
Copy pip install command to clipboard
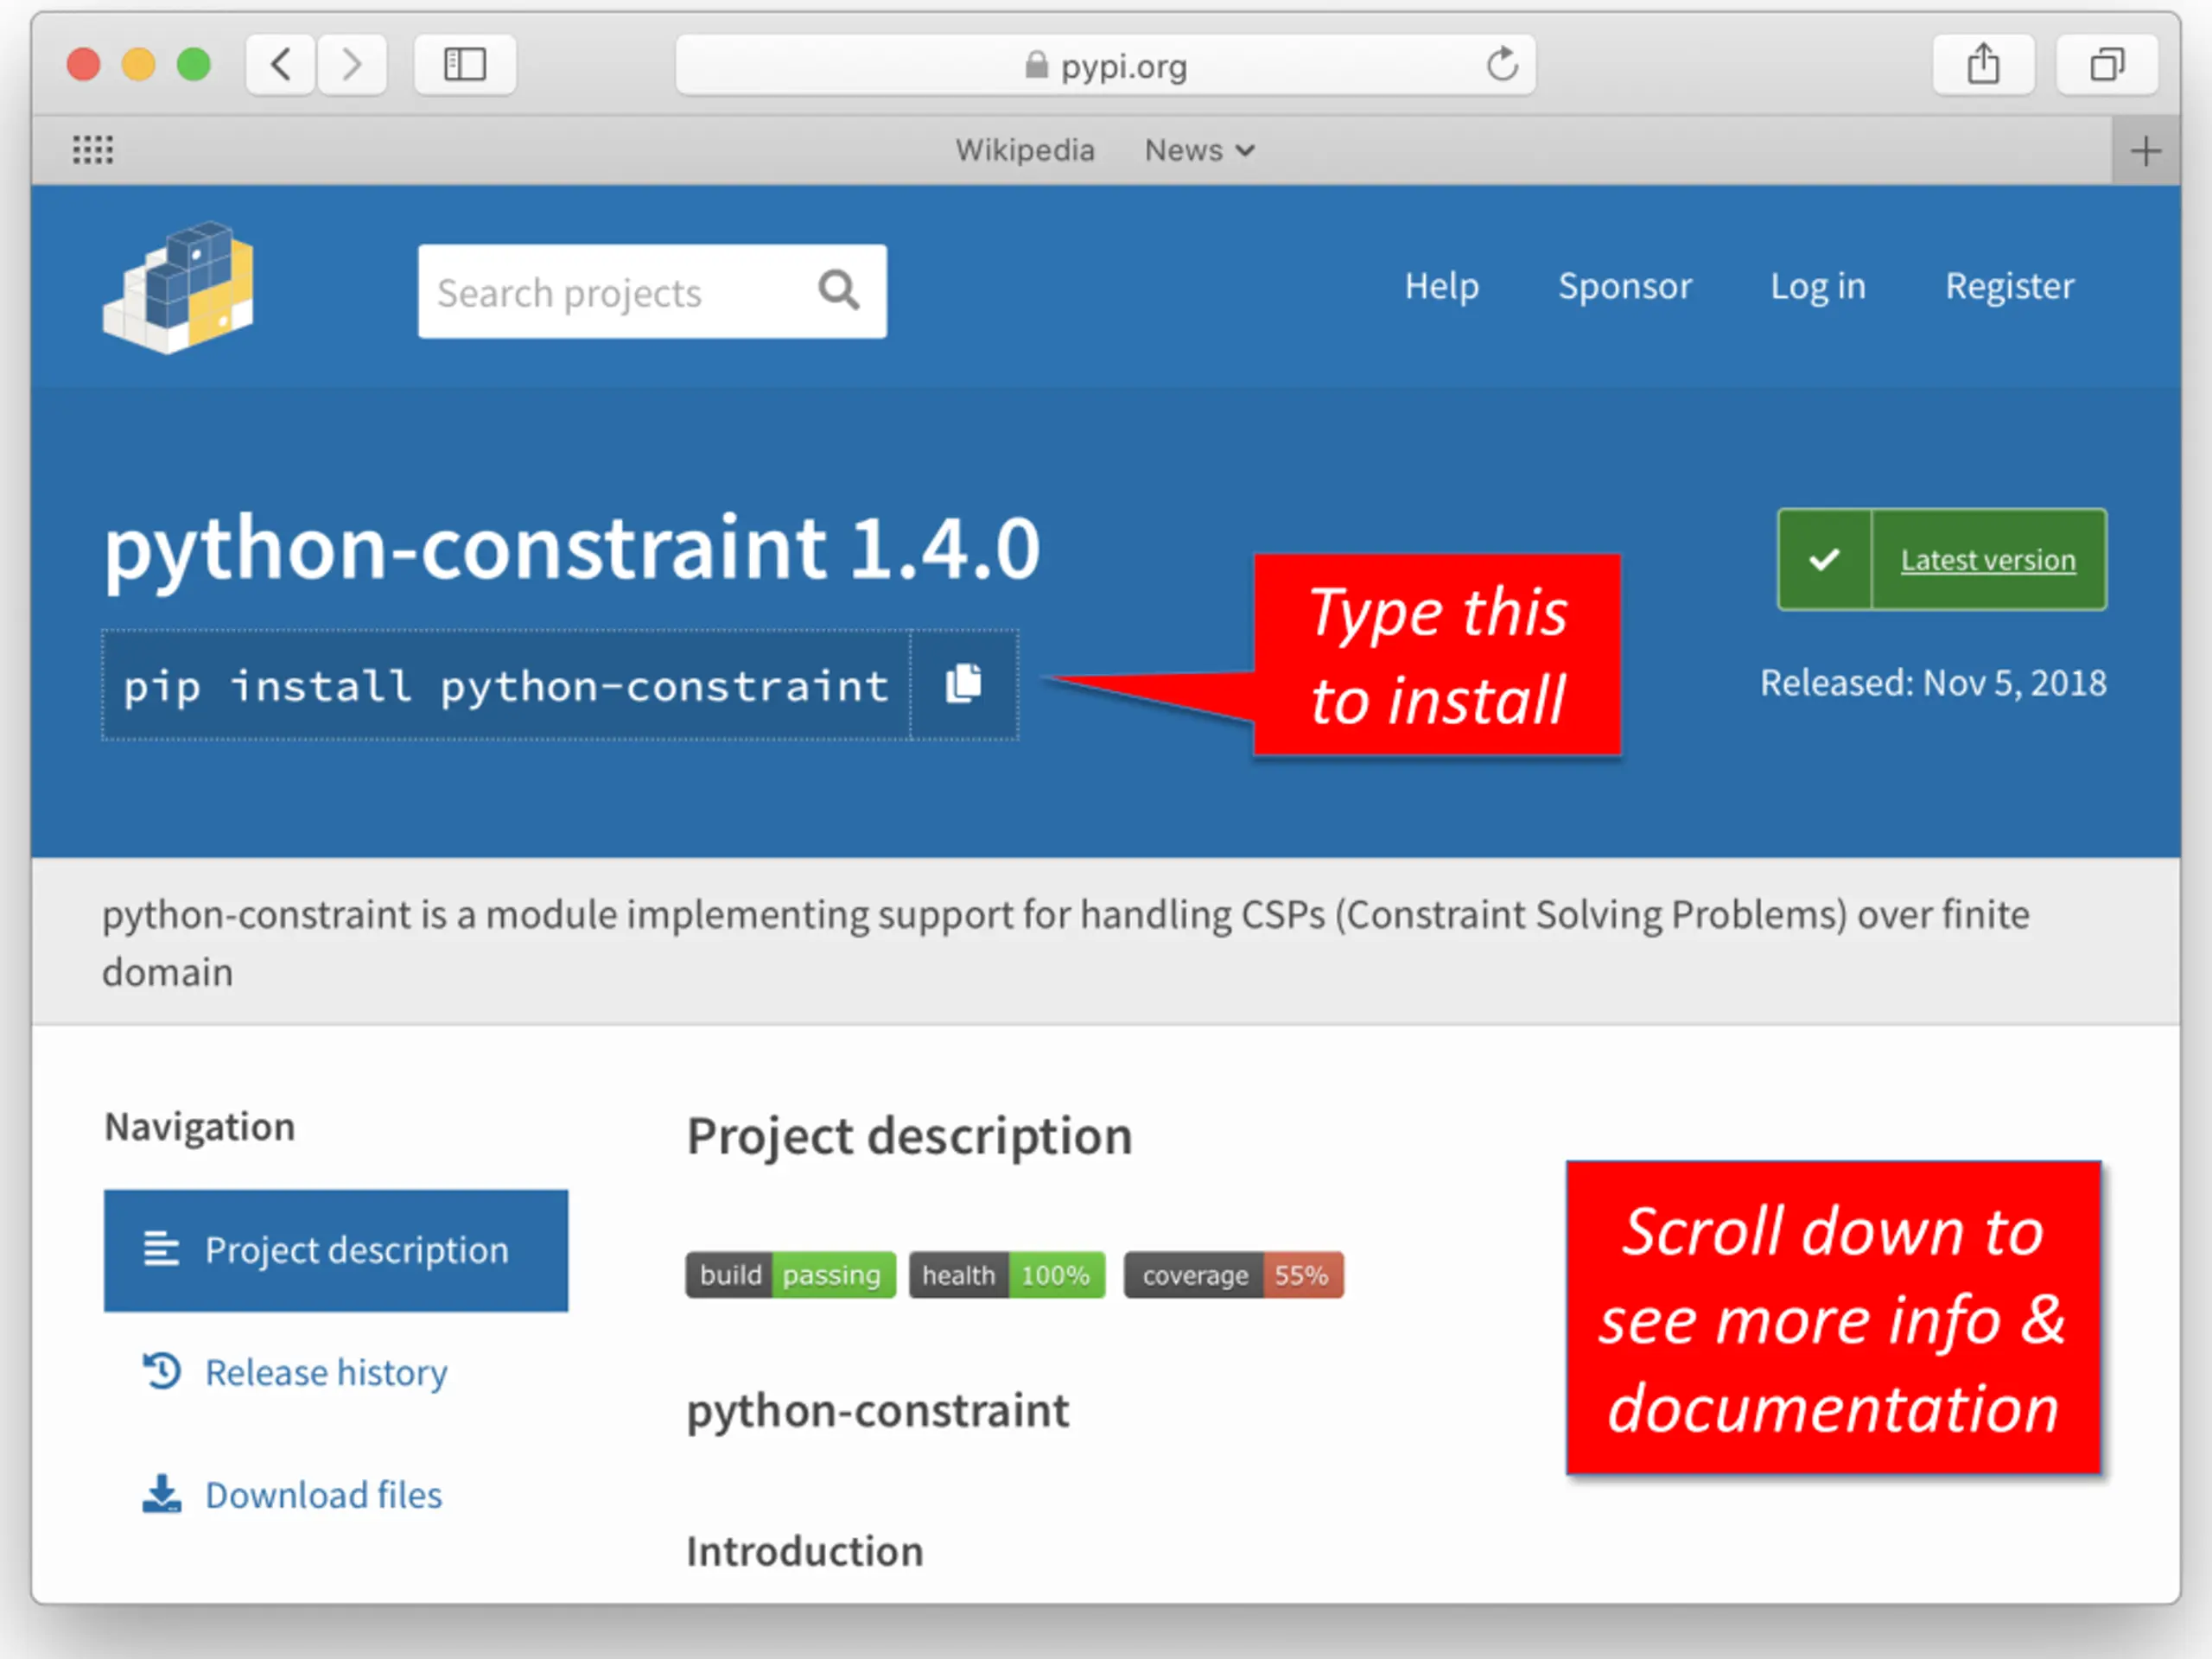[x=964, y=685]
